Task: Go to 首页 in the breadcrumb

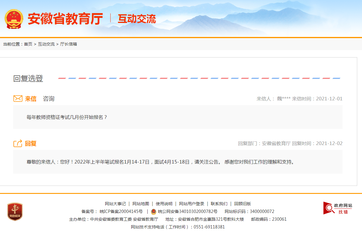Action: pos(28,44)
